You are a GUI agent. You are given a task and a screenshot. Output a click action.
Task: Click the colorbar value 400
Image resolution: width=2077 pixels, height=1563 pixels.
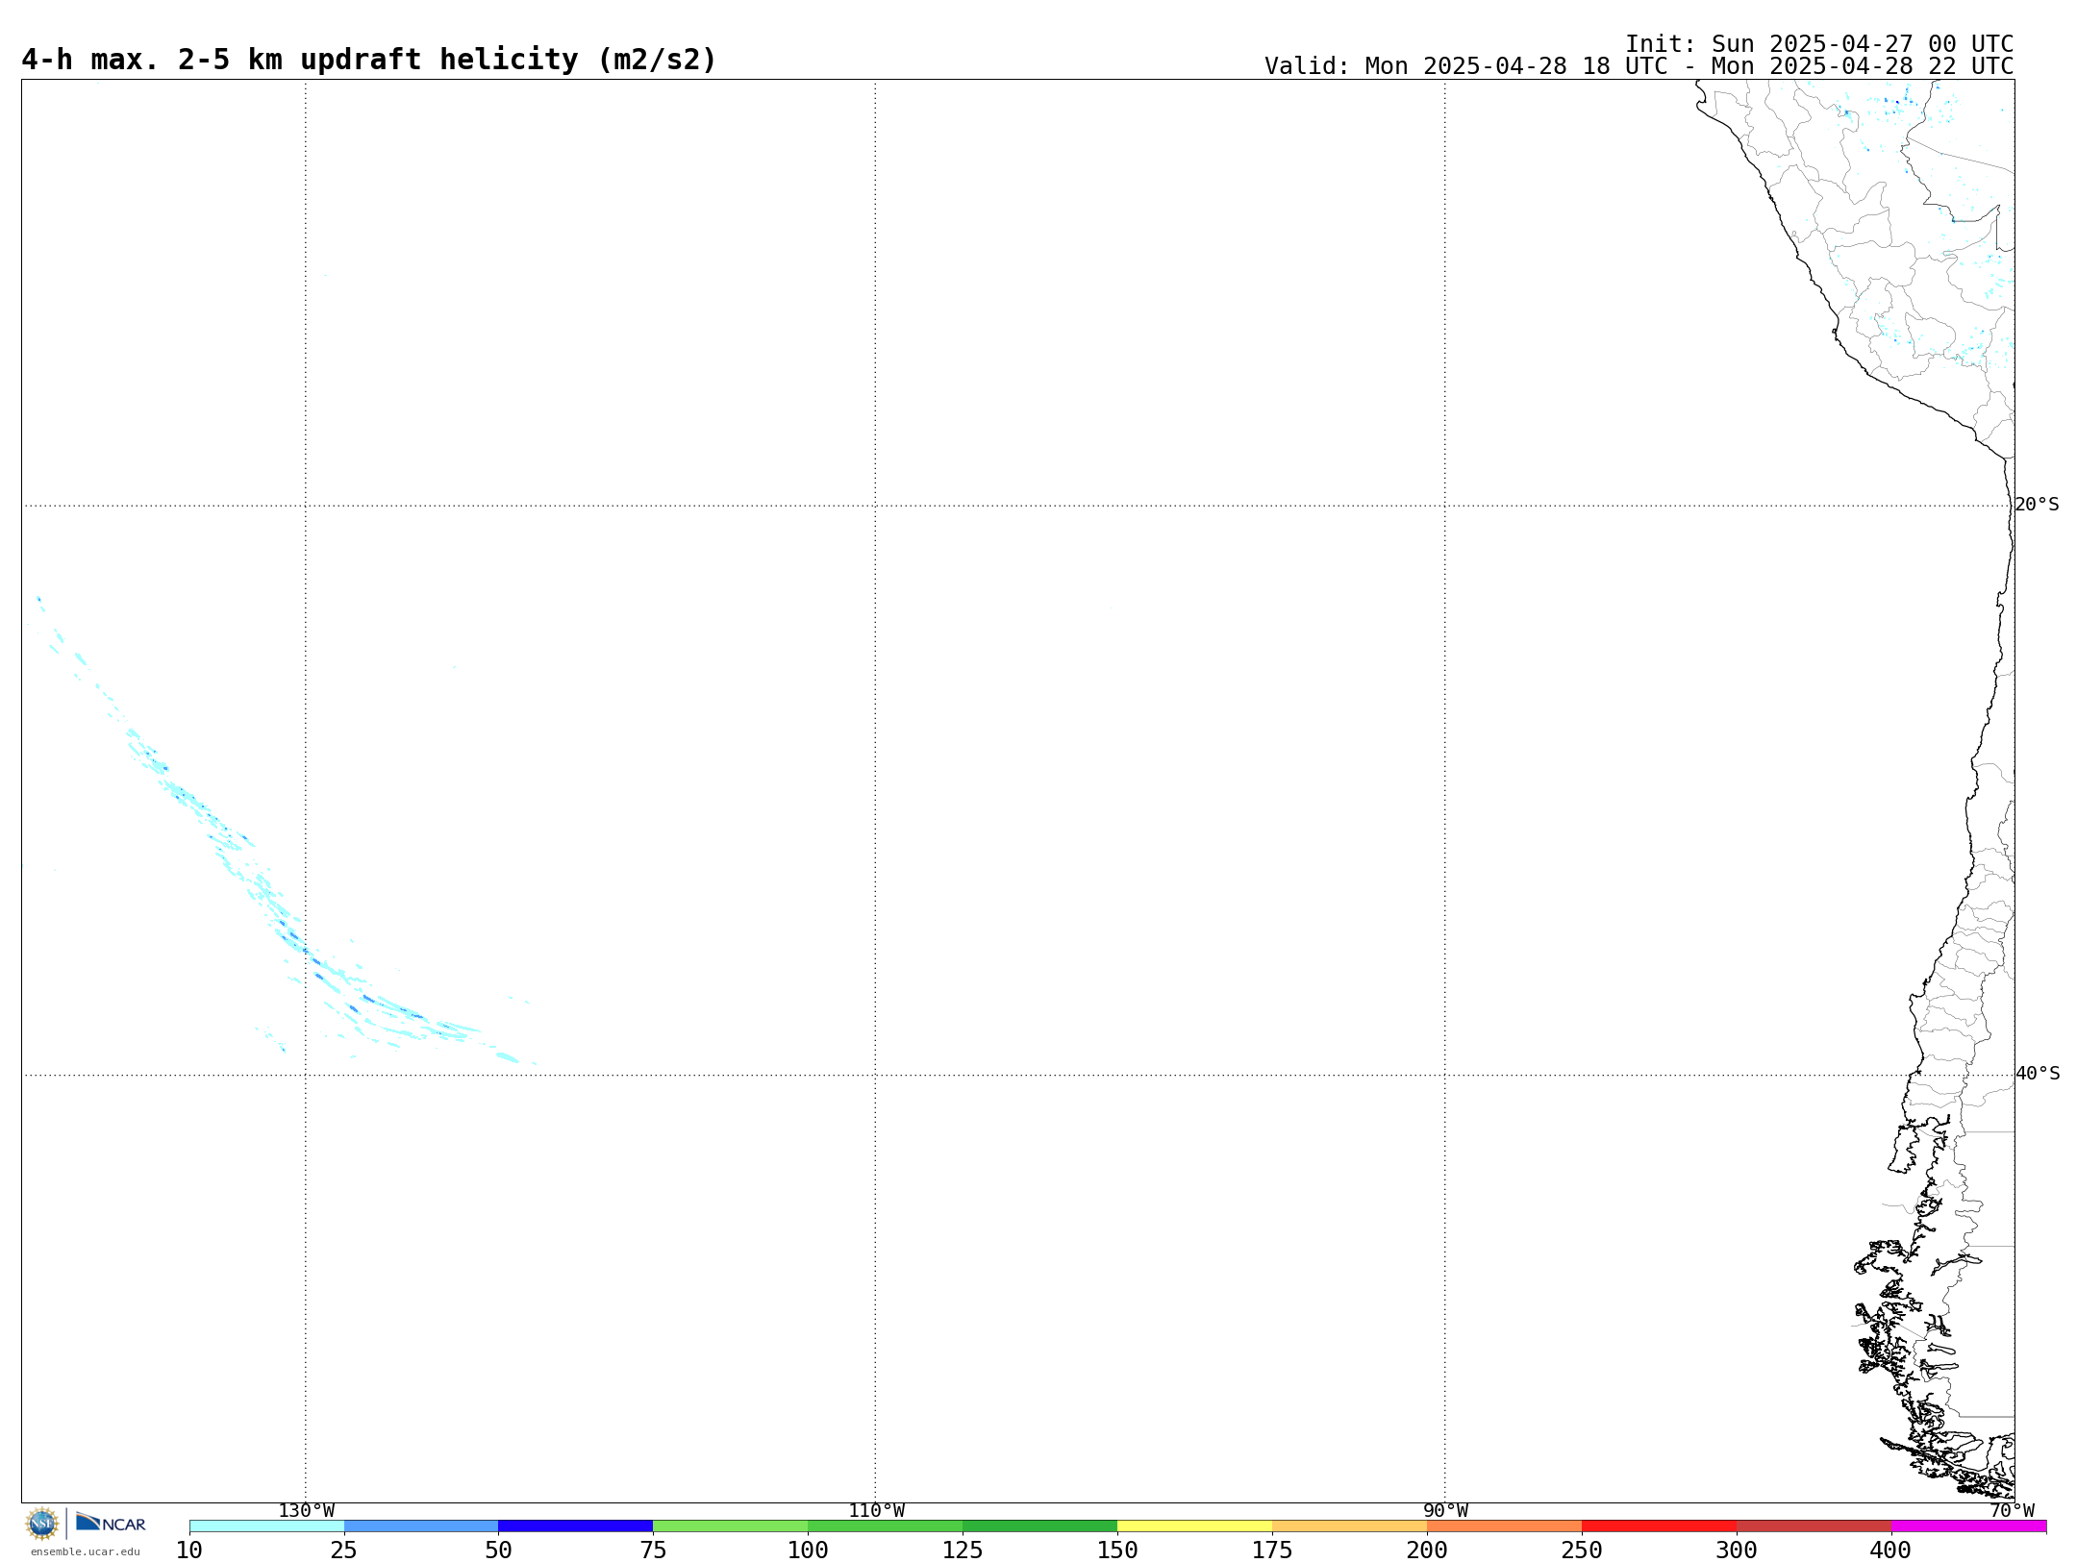tap(1891, 1551)
